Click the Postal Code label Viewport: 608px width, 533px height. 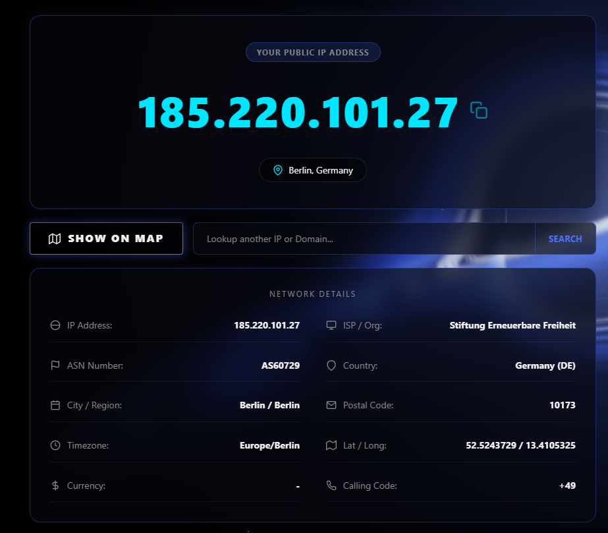[368, 405]
